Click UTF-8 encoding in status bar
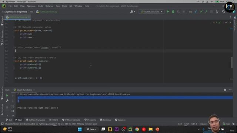 tap(194, 124)
